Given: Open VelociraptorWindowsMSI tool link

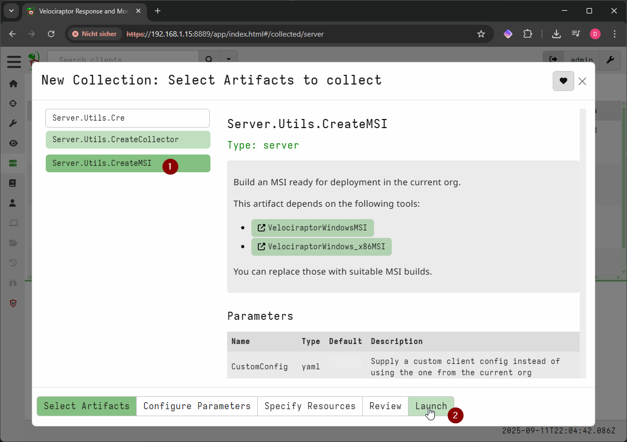Looking at the screenshot, I should (x=313, y=228).
